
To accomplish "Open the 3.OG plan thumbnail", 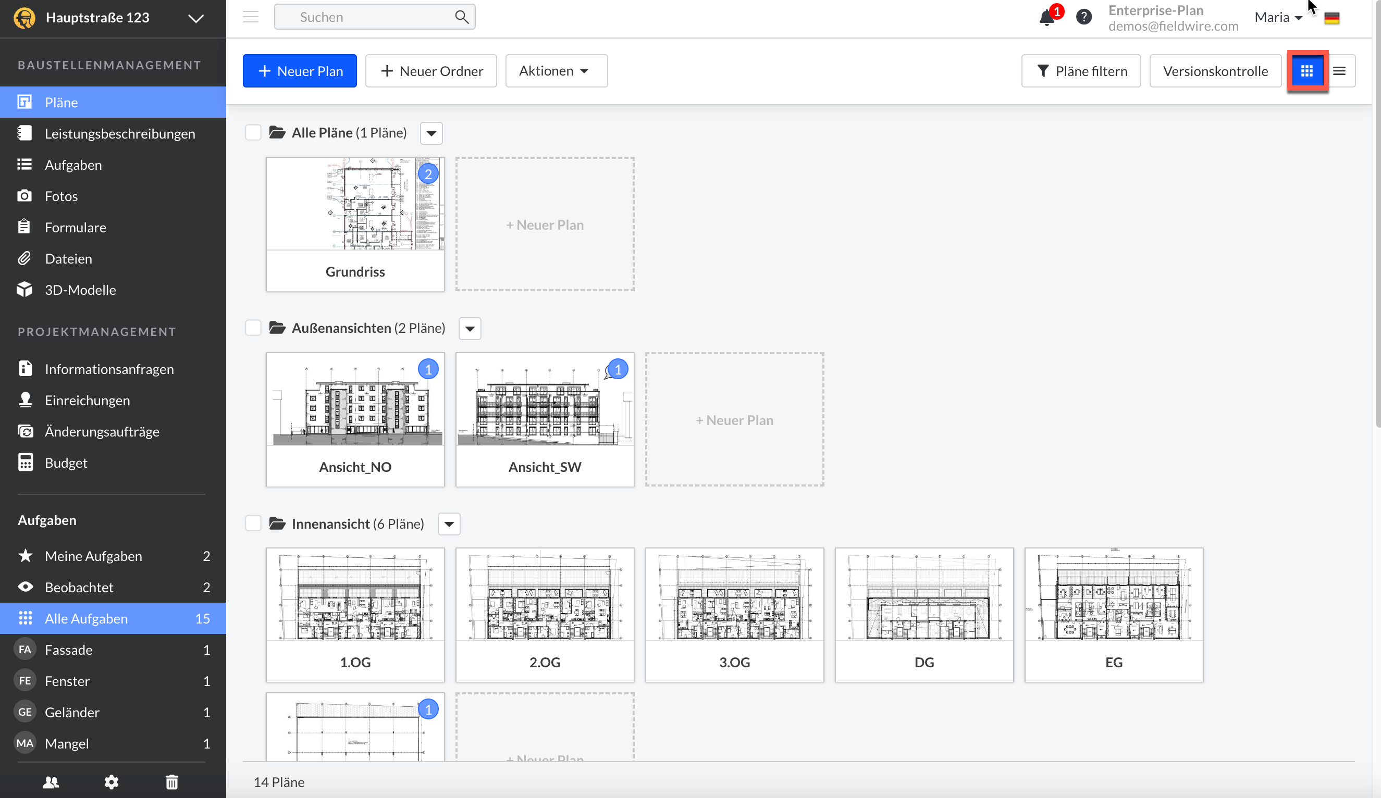I will click(734, 615).
